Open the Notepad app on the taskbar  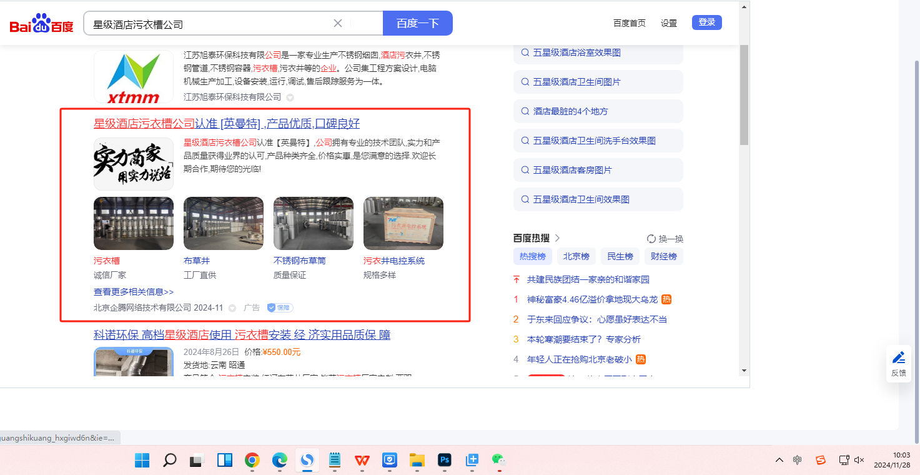[x=335, y=461]
